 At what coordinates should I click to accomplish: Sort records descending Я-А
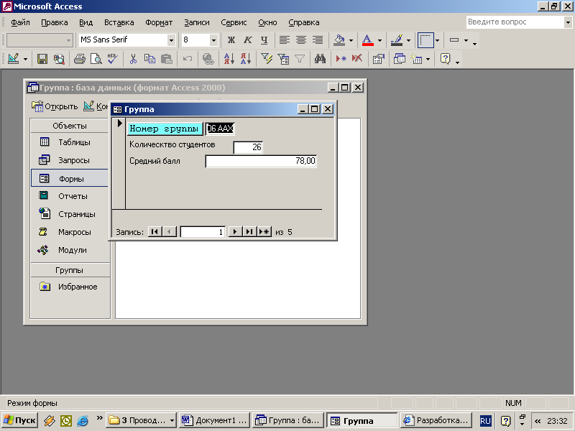point(246,59)
